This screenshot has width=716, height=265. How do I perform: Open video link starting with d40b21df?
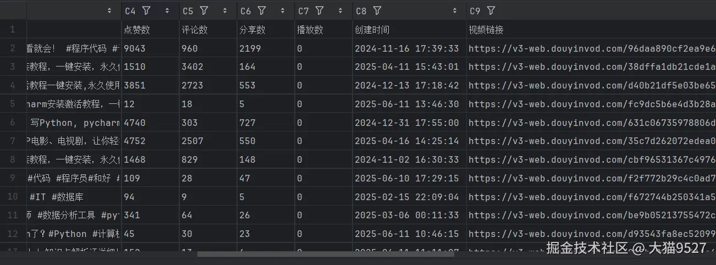(592, 85)
